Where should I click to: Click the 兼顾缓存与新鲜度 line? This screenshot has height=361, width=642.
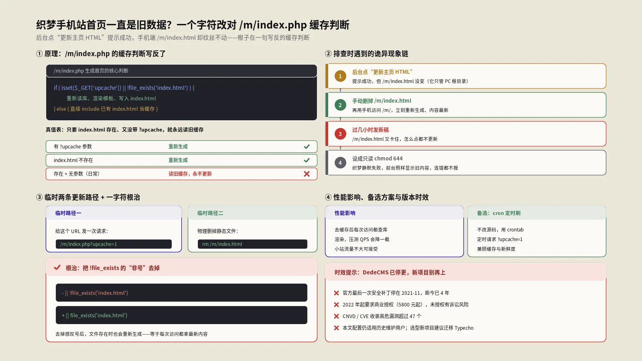(x=496, y=249)
